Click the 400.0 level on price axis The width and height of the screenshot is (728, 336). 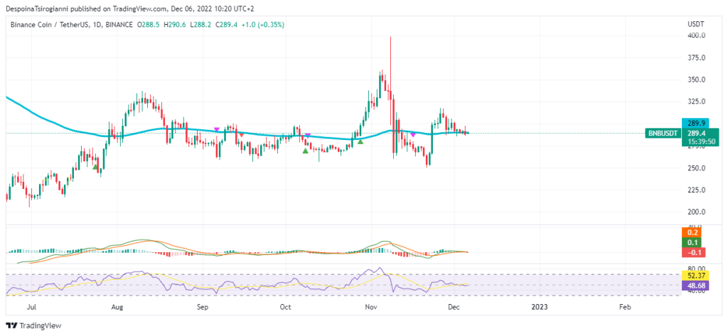pos(695,36)
